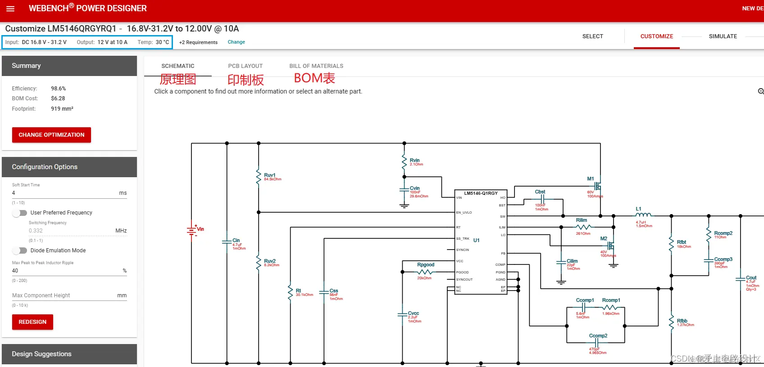Select inductor L1 component
This screenshot has height=367, width=764.
[643, 215]
